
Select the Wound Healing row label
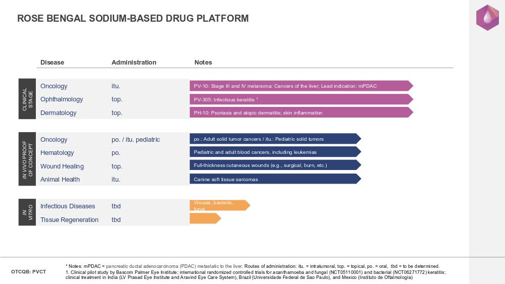point(62,166)
